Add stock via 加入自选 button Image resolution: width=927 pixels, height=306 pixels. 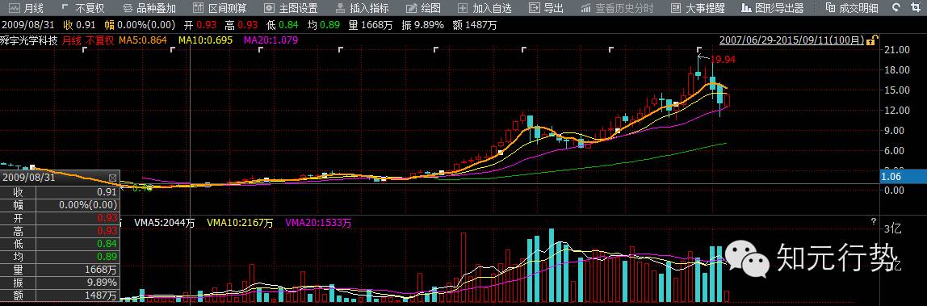coord(484,8)
